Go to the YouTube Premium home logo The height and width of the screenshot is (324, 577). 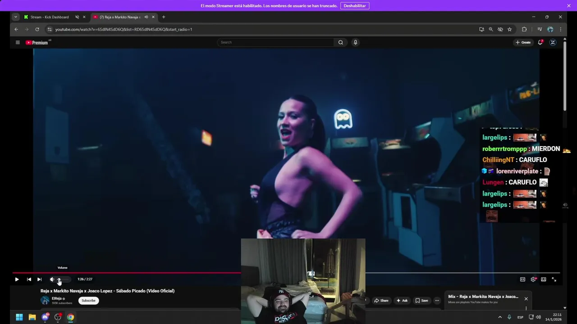tap(37, 42)
